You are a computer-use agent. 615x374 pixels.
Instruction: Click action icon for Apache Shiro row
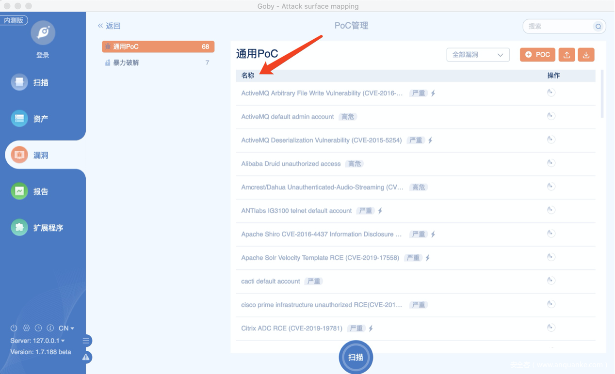(x=551, y=234)
